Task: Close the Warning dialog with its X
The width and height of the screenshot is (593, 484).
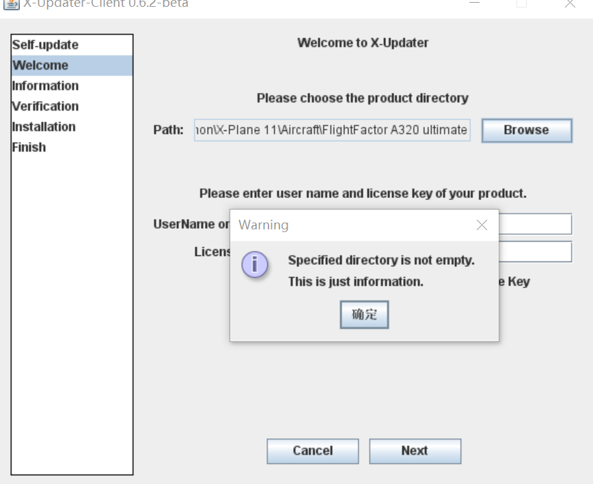Action: [482, 225]
